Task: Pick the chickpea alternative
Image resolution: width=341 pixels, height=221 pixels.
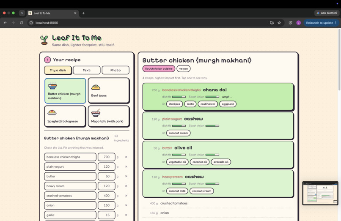Action: click(x=174, y=104)
